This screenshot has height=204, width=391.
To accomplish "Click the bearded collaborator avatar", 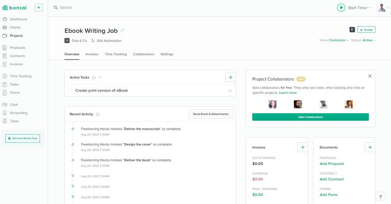I will pos(298,104).
